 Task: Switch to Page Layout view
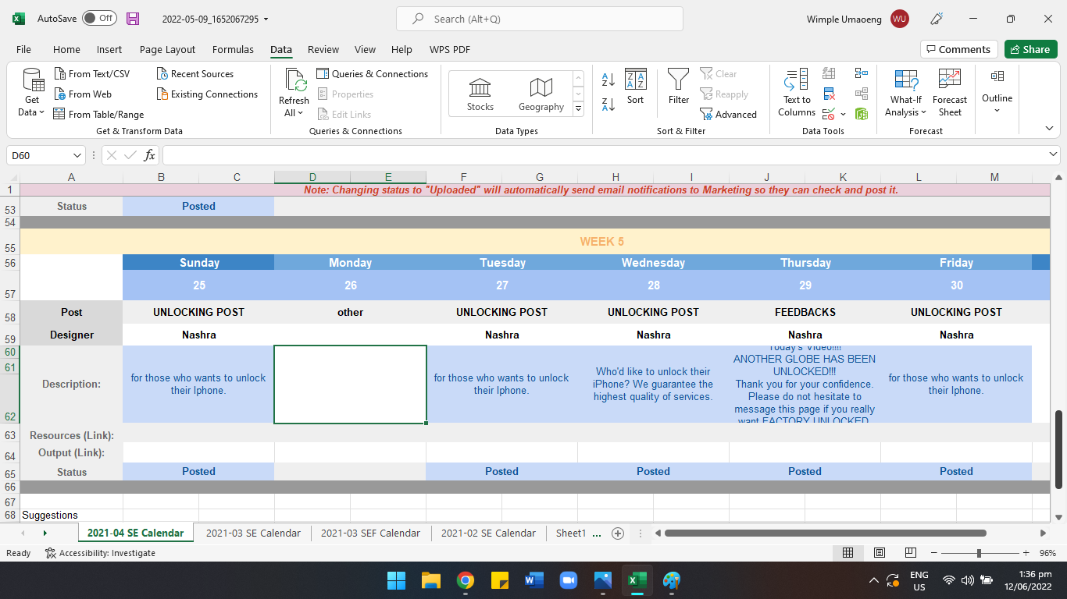[x=880, y=553]
